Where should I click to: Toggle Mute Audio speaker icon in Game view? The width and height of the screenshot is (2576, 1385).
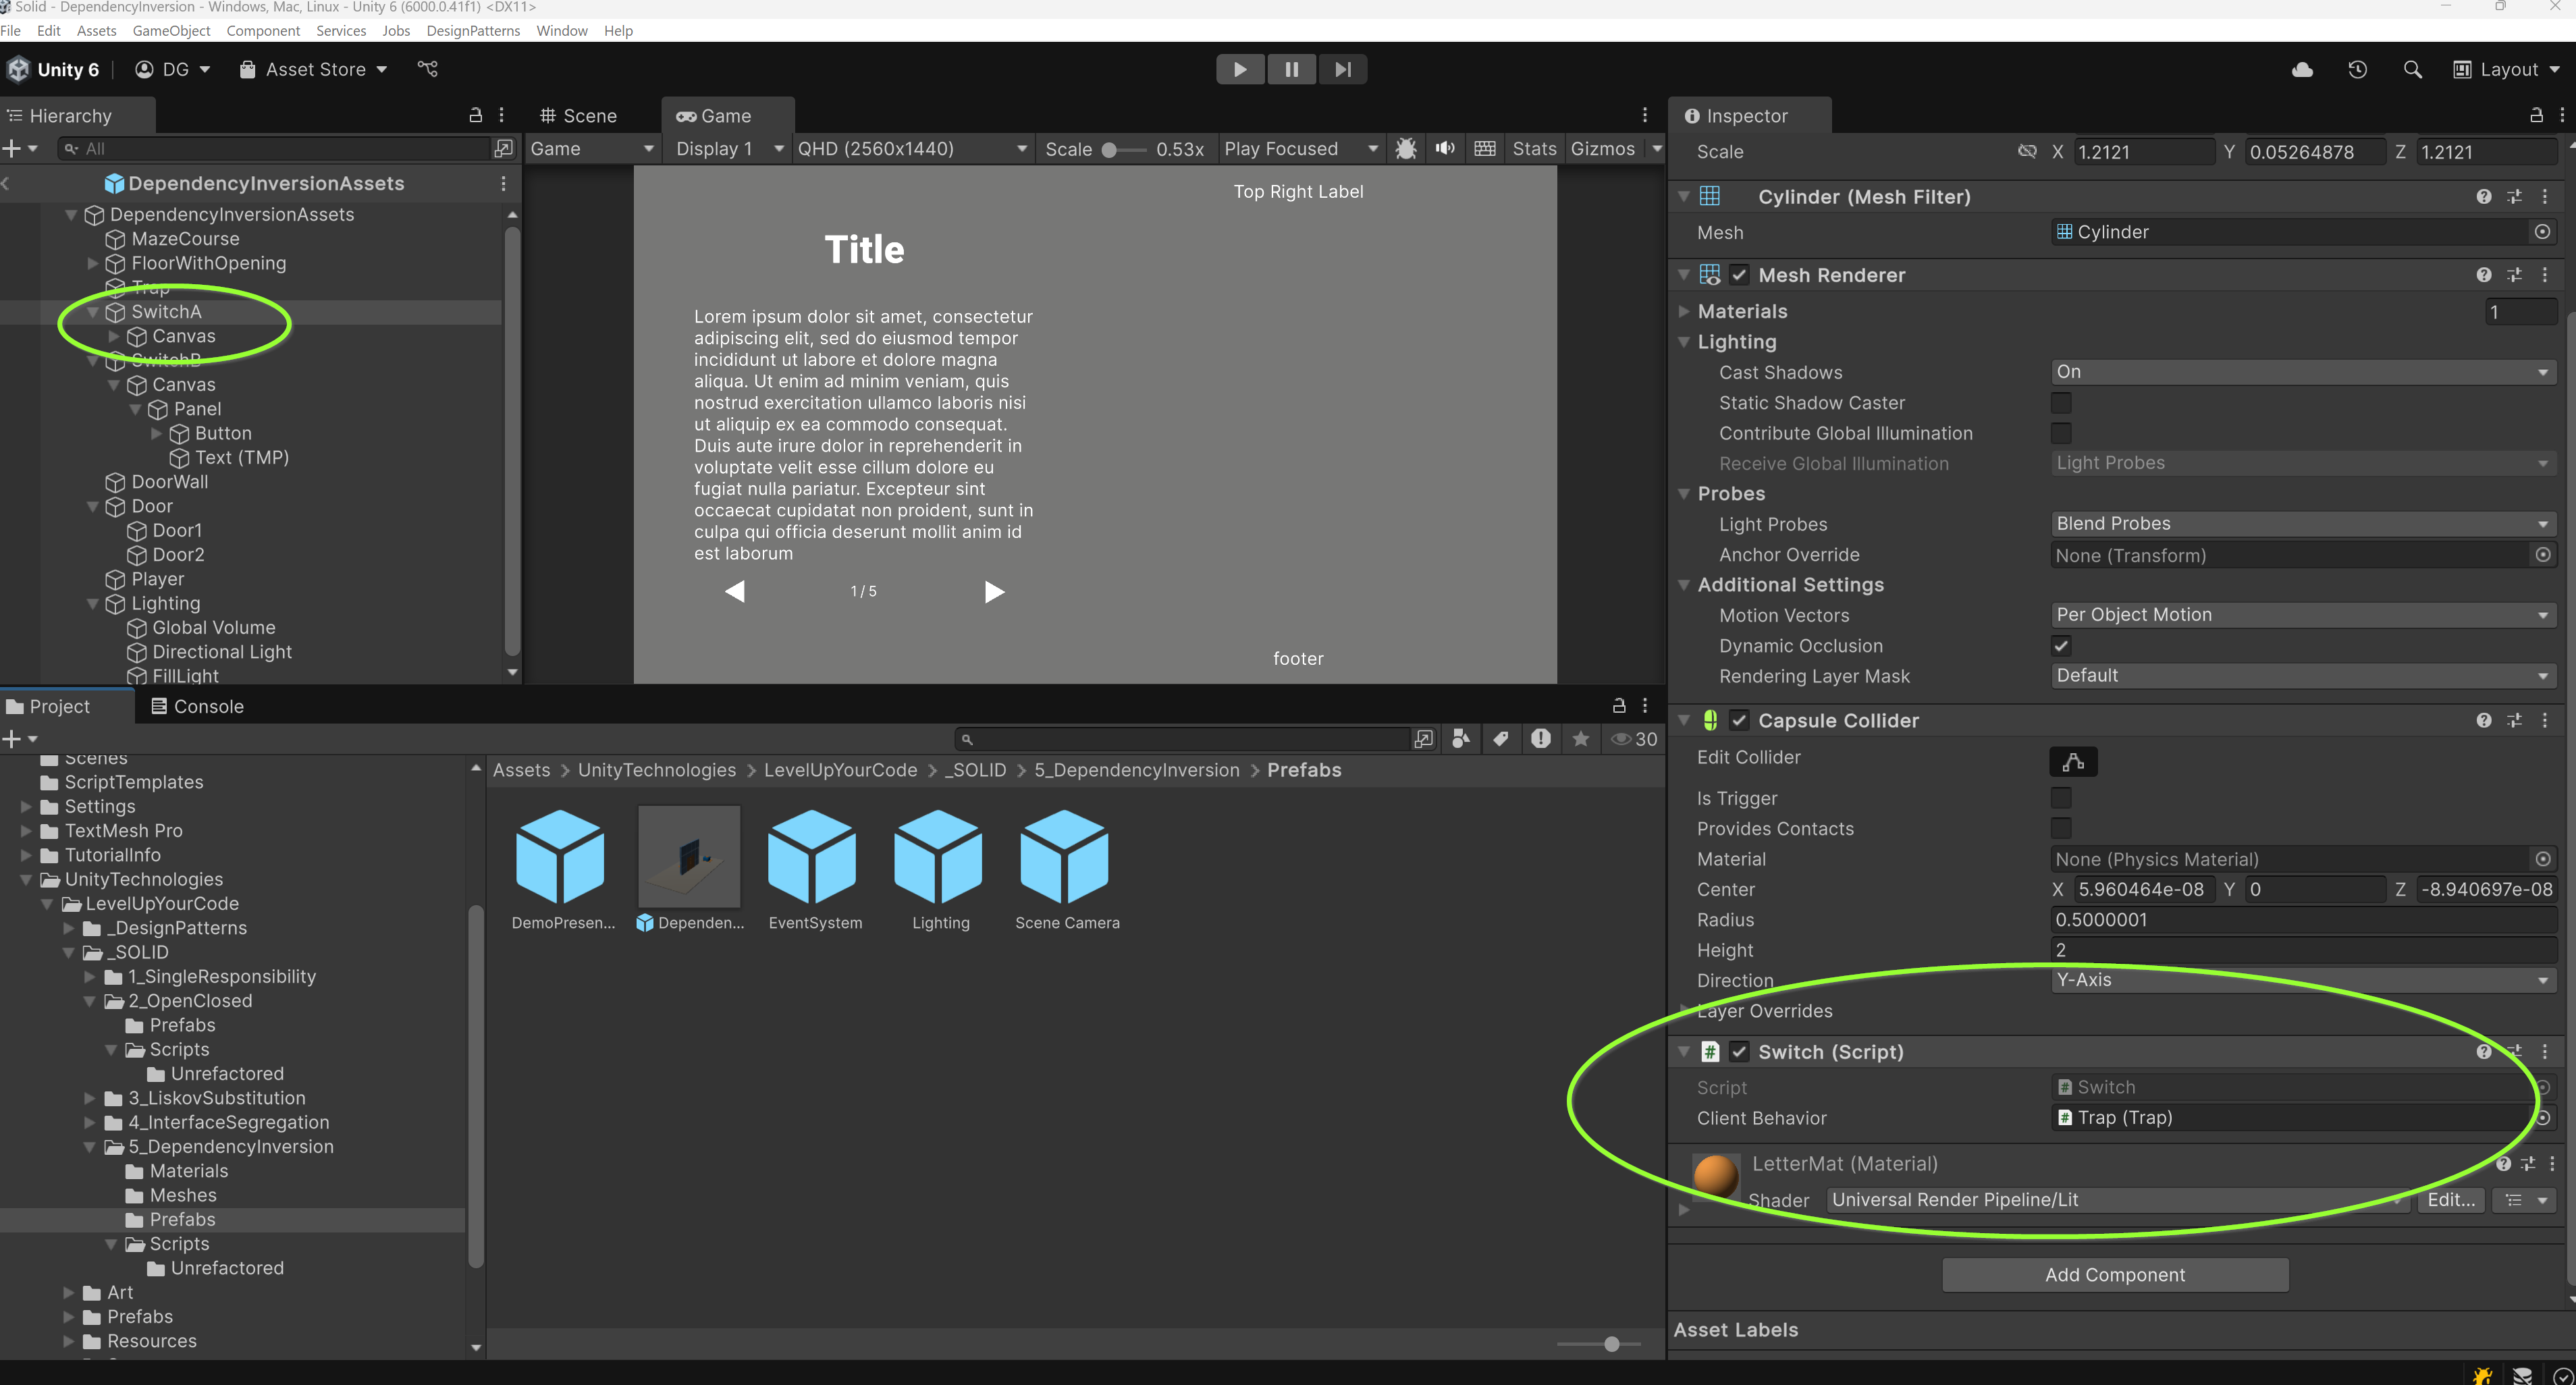(x=1445, y=149)
